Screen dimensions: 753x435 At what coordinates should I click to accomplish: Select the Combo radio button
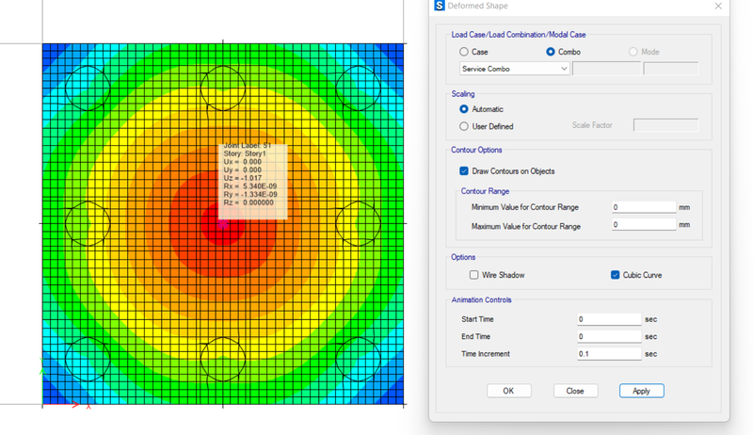(551, 52)
